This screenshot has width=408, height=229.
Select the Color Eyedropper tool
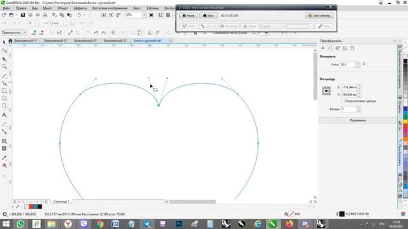tap(4, 158)
